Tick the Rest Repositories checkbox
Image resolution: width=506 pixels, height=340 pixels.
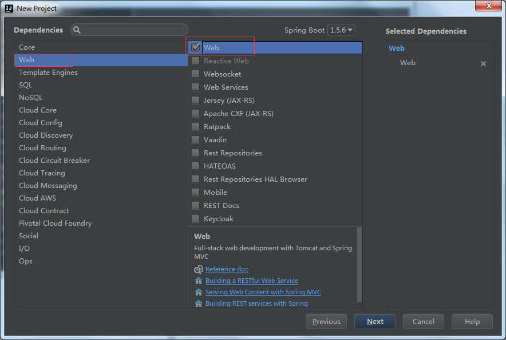(196, 153)
